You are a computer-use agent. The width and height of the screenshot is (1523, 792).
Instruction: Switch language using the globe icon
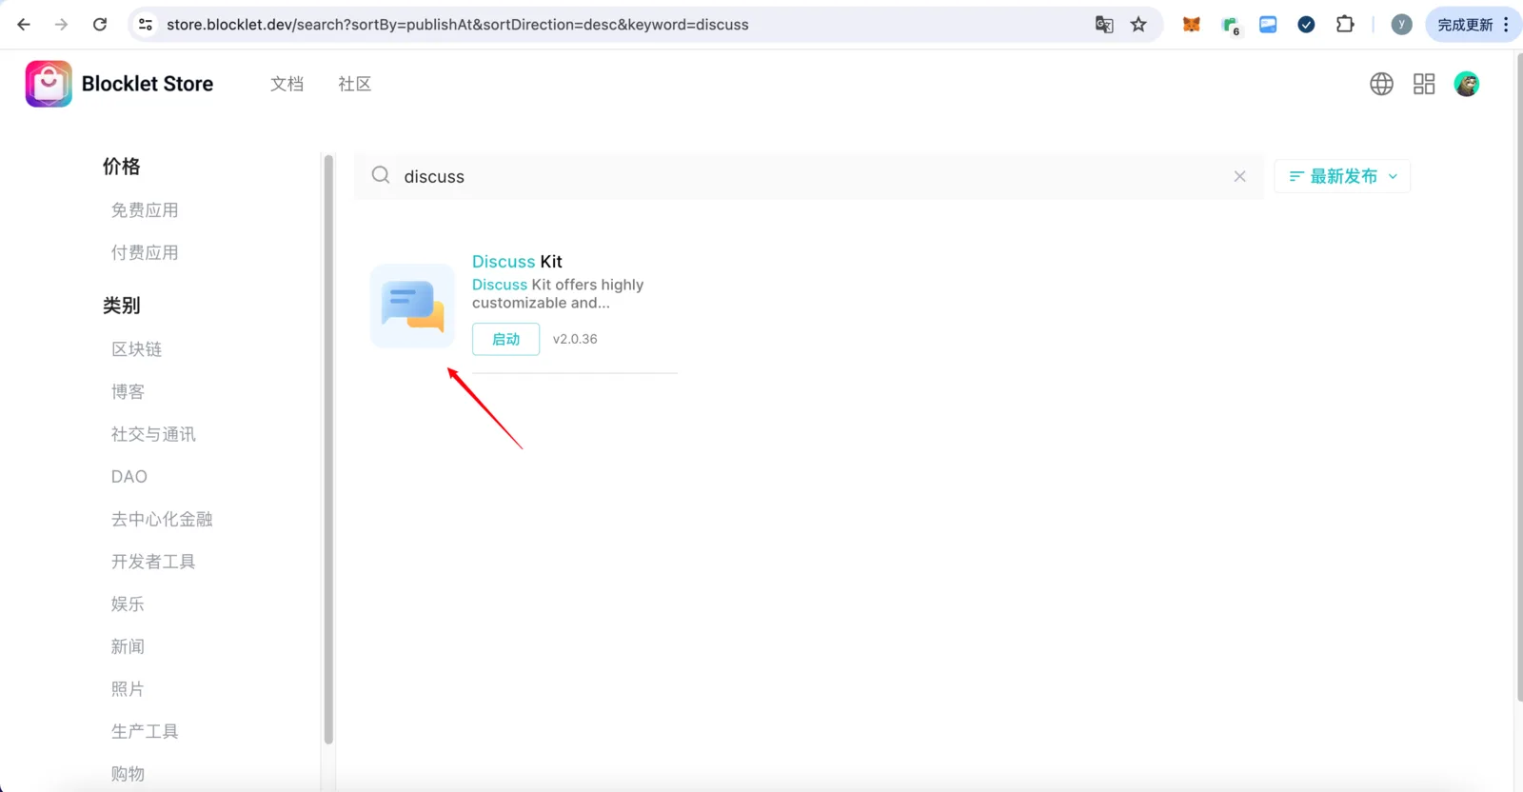tap(1381, 84)
